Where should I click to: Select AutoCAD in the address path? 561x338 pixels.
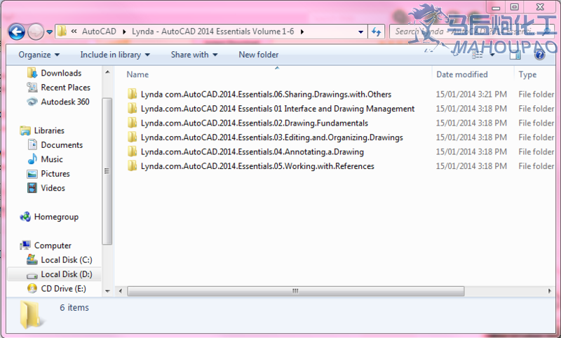pos(99,32)
